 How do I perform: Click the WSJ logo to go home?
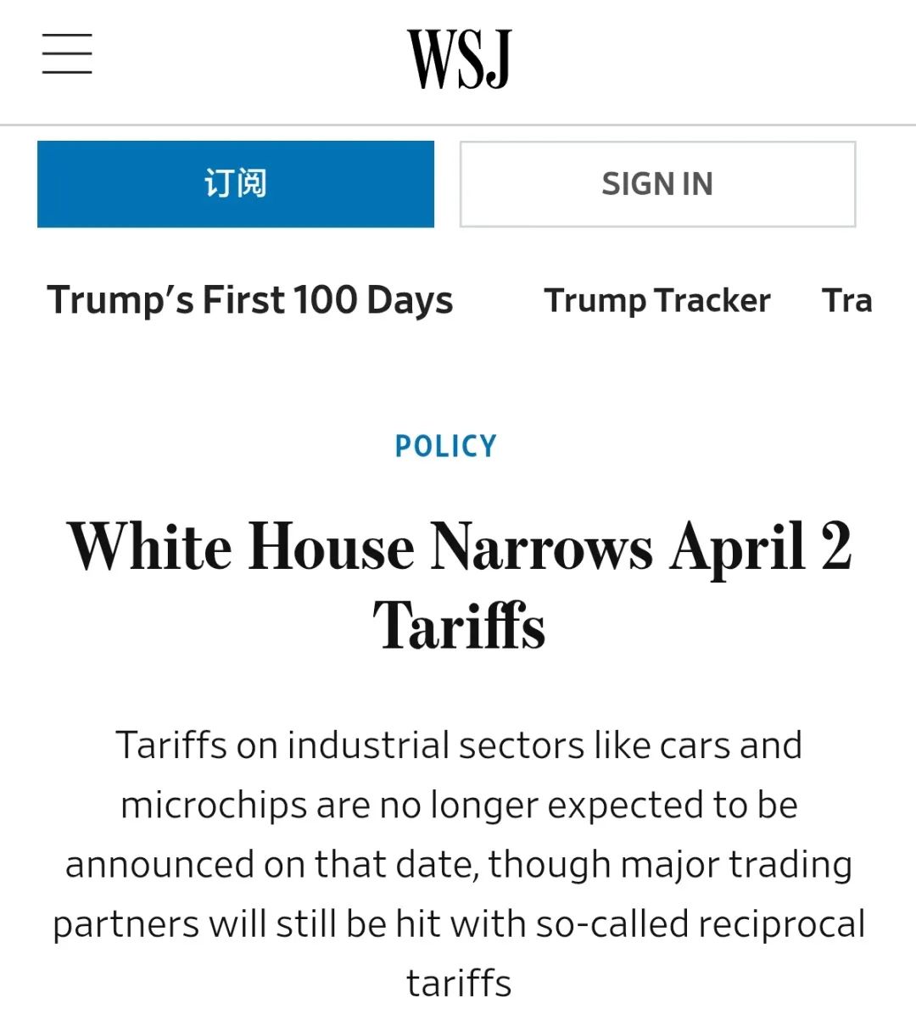pyautogui.click(x=459, y=59)
